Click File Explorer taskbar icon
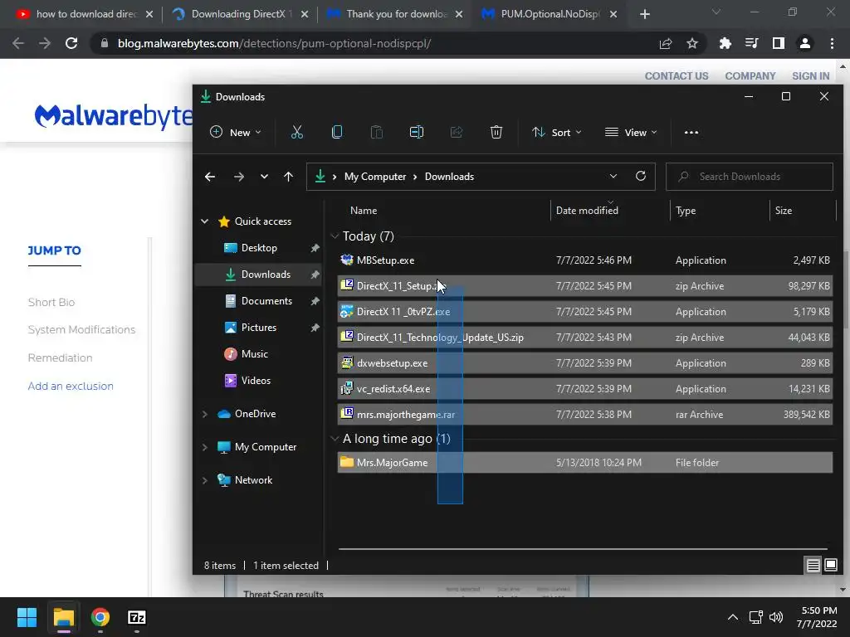This screenshot has width=850, height=637. pyautogui.click(x=63, y=617)
